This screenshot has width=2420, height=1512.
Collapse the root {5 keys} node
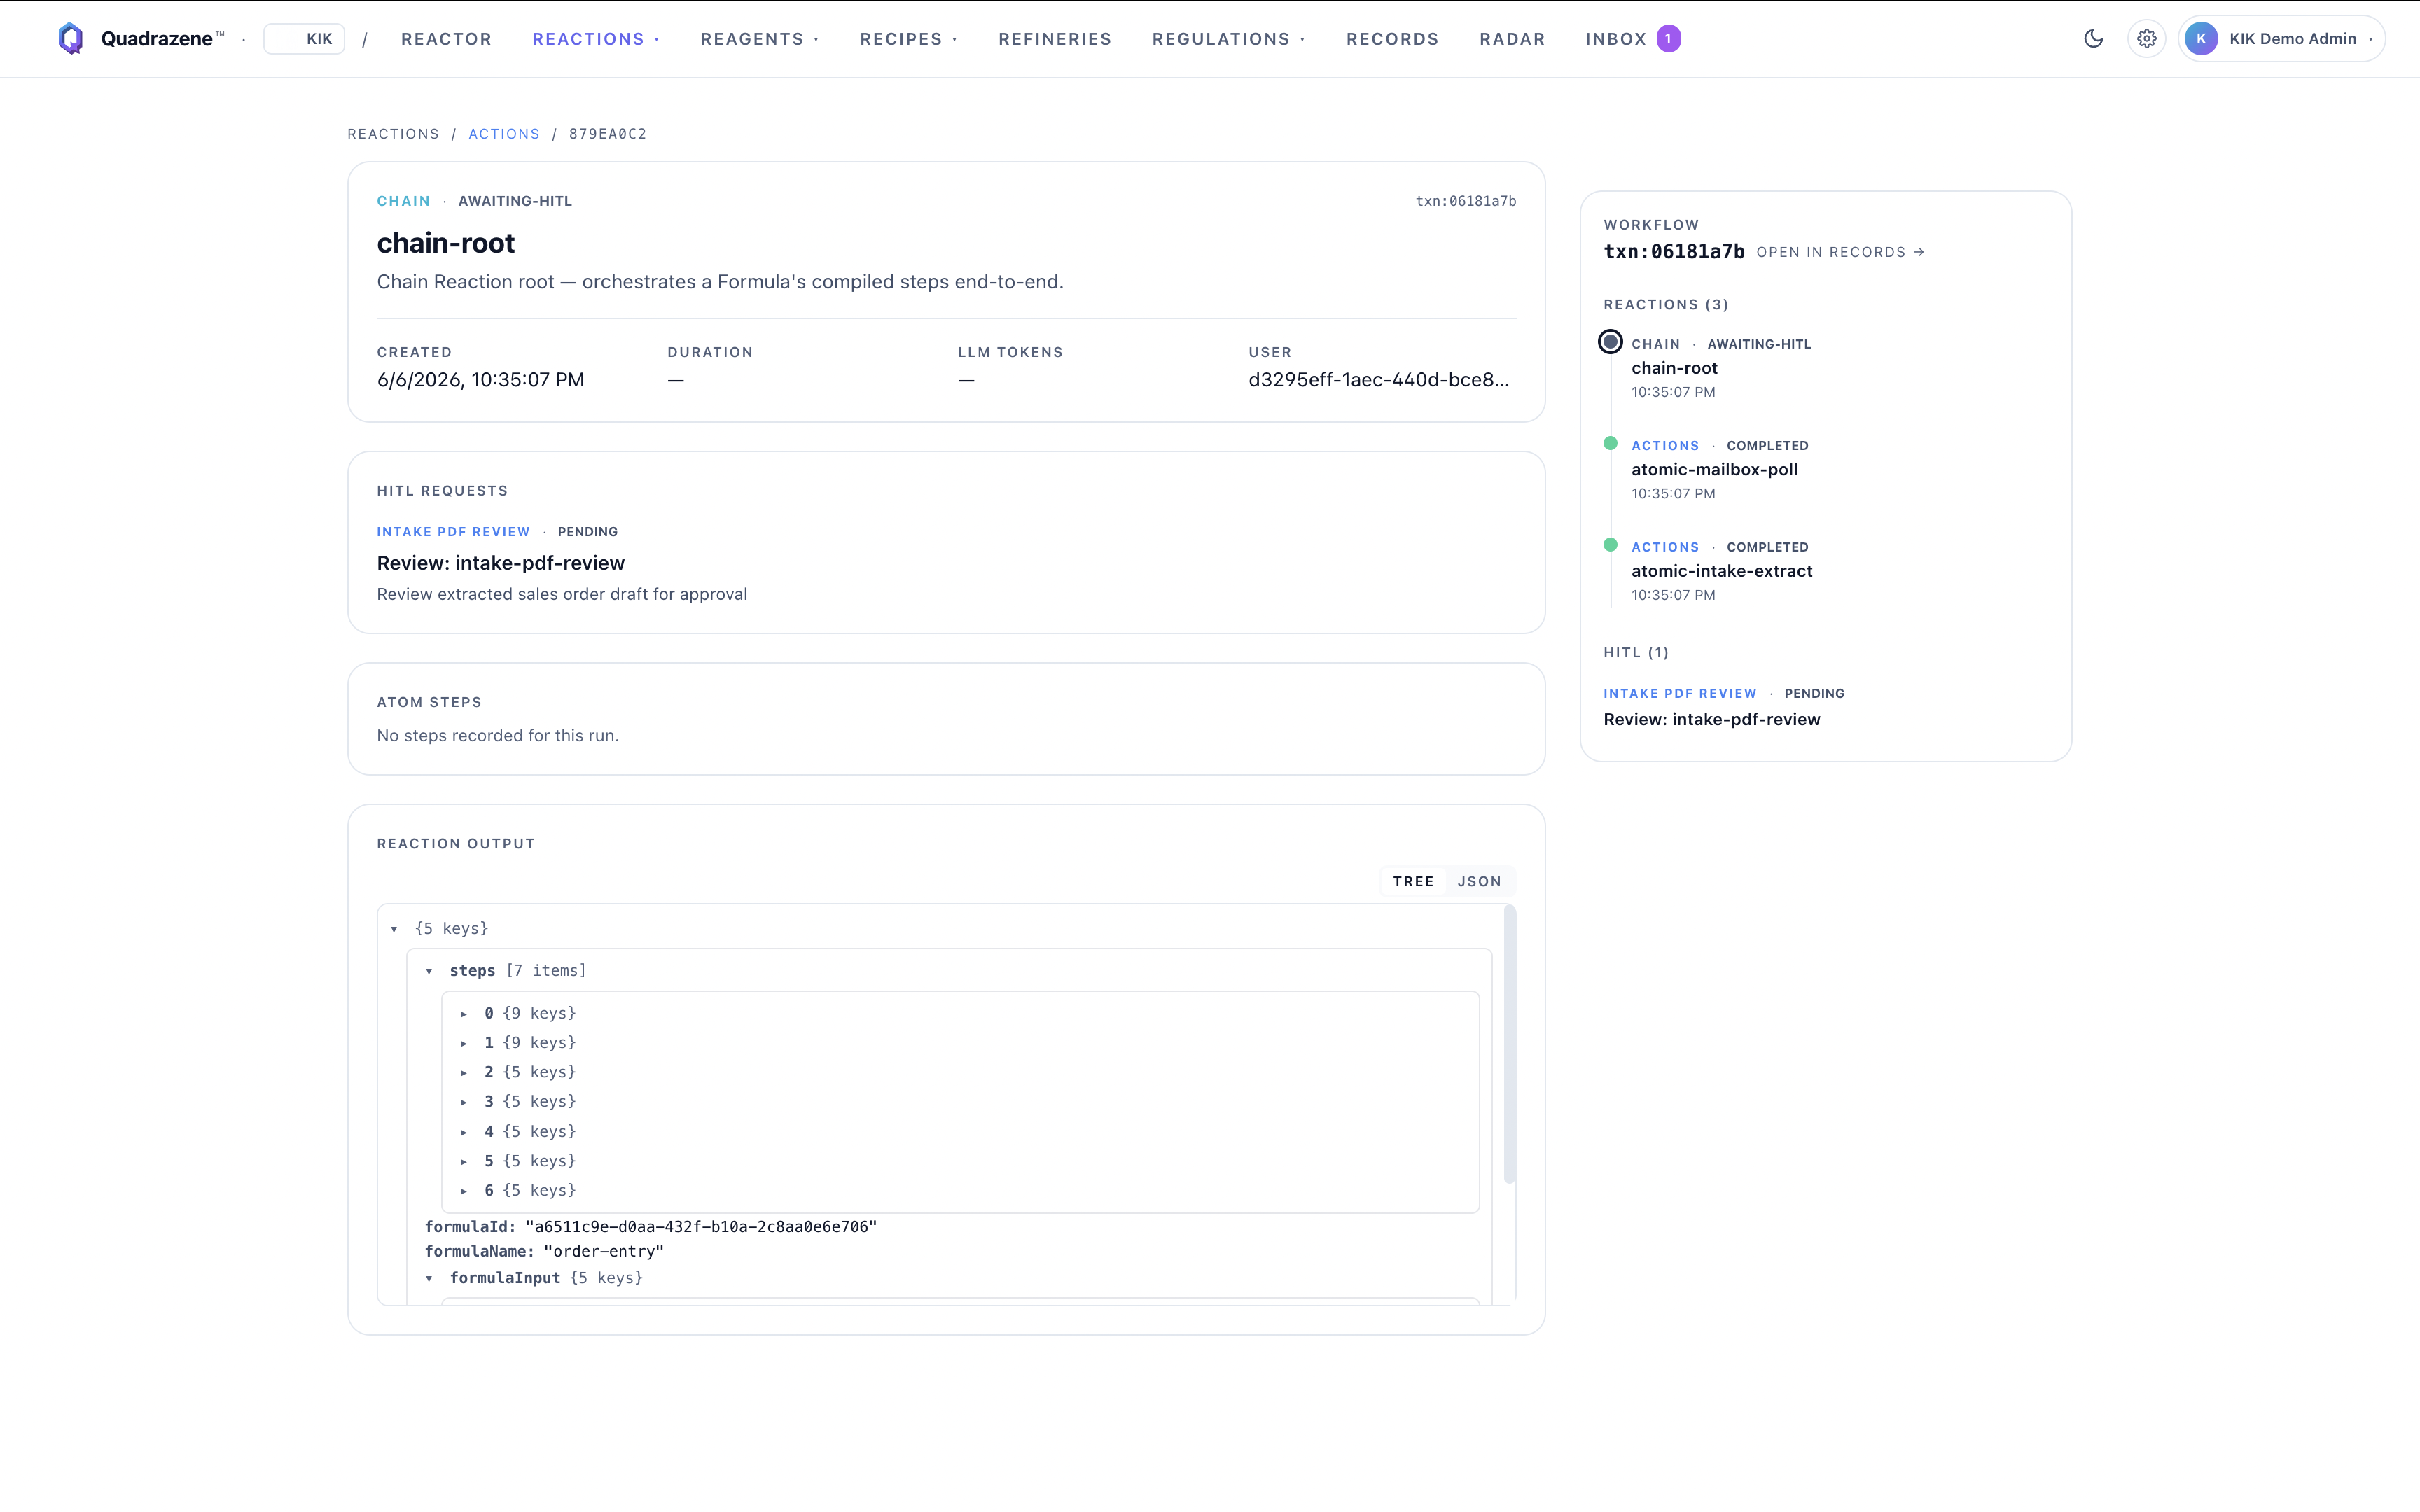click(x=394, y=929)
